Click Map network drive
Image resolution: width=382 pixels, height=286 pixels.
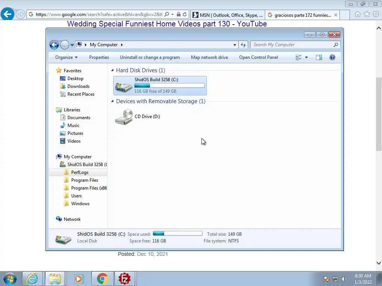(x=210, y=57)
